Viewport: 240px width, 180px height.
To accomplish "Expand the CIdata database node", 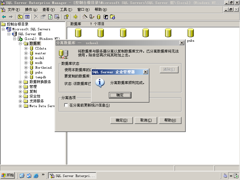I will (x=26, y=48).
